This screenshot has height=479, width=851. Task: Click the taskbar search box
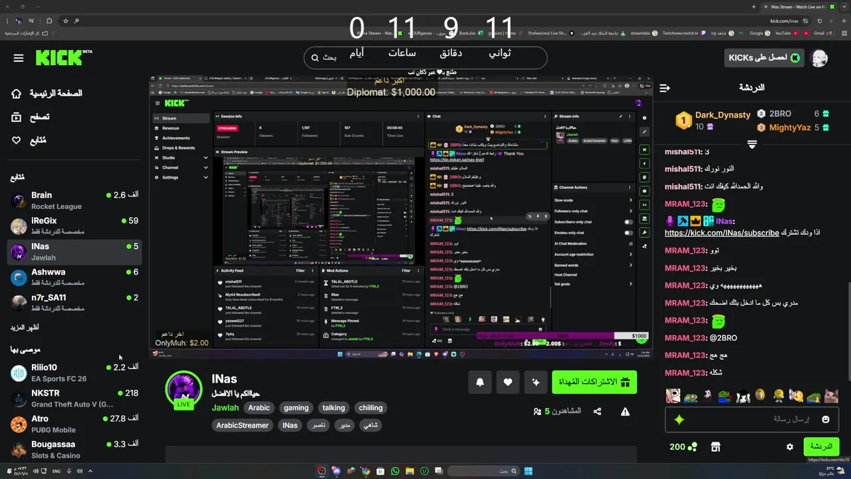pyautogui.click(x=482, y=471)
